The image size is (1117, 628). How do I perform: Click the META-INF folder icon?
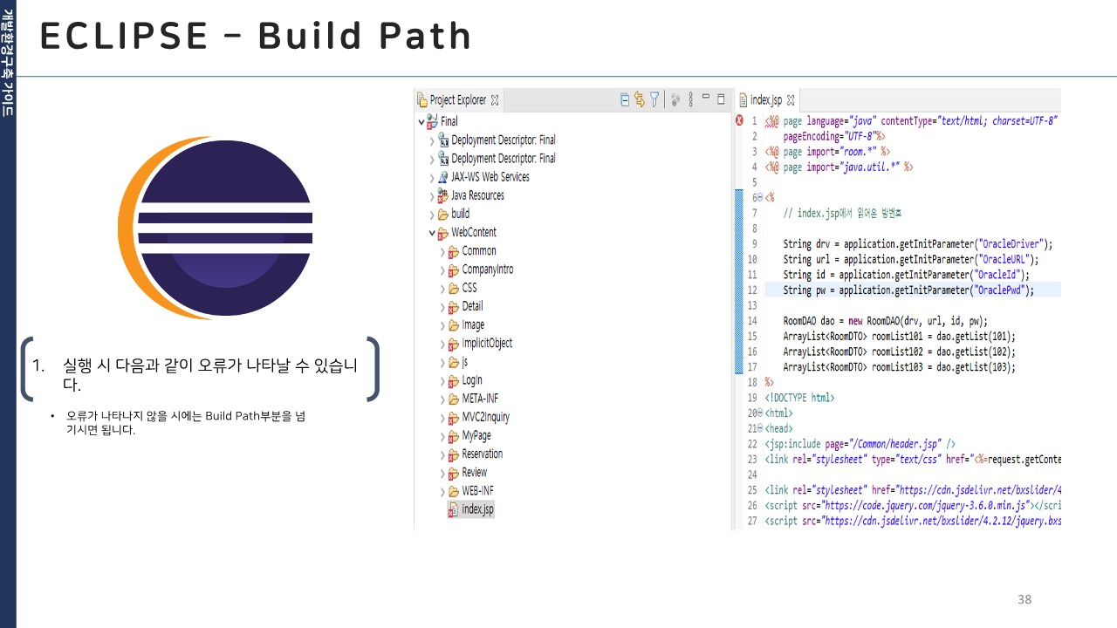(x=454, y=399)
